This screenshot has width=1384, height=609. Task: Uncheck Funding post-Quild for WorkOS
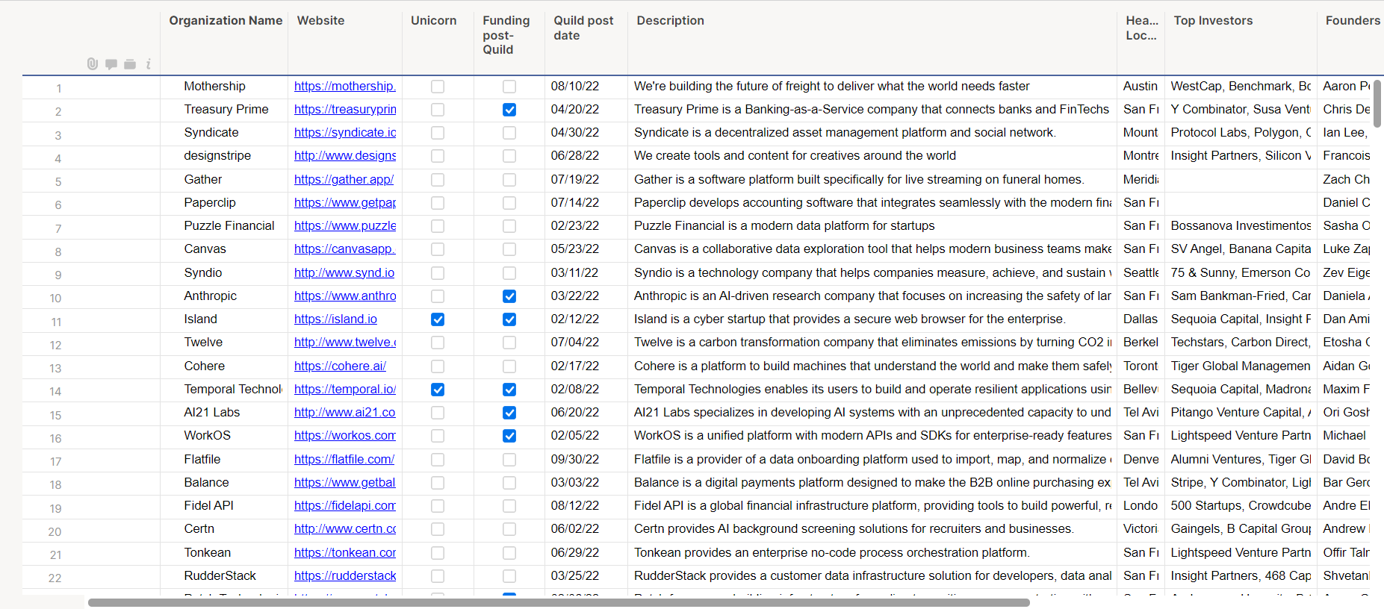[509, 436]
